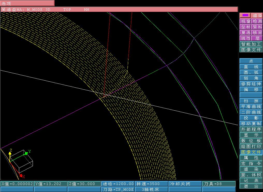Click the 刀具=D8 tool field
The image size is (263, 192).
click(x=219, y=184)
